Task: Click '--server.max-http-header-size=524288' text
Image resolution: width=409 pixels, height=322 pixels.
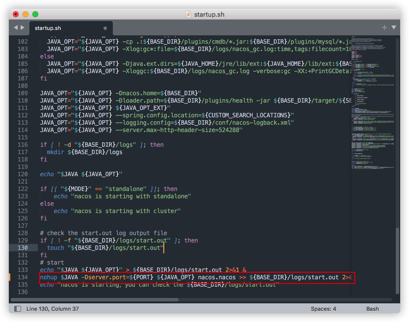Action: 178,130
